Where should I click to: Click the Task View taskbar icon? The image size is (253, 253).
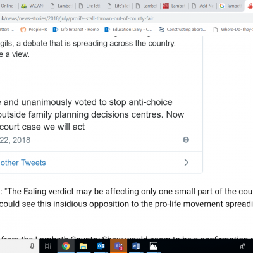(48, 246)
